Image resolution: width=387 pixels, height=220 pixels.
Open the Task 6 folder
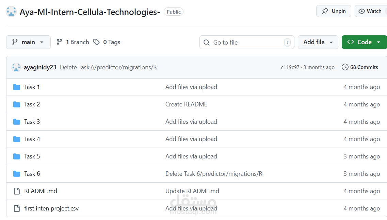32,173
